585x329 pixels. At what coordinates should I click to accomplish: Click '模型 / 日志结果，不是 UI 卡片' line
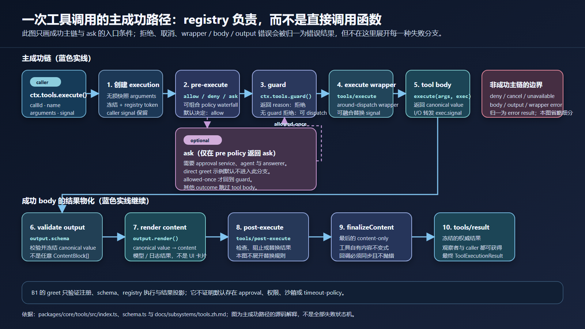[170, 256]
